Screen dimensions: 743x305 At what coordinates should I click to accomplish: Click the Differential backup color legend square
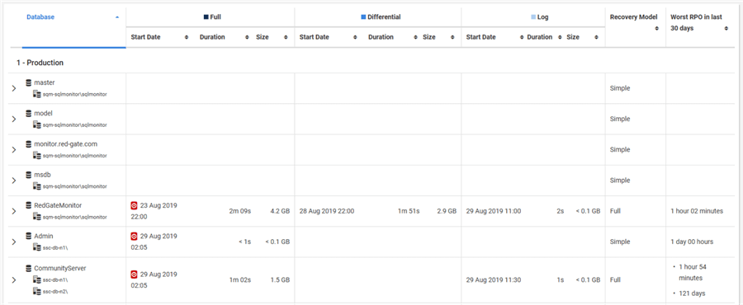pyautogui.click(x=363, y=17)
